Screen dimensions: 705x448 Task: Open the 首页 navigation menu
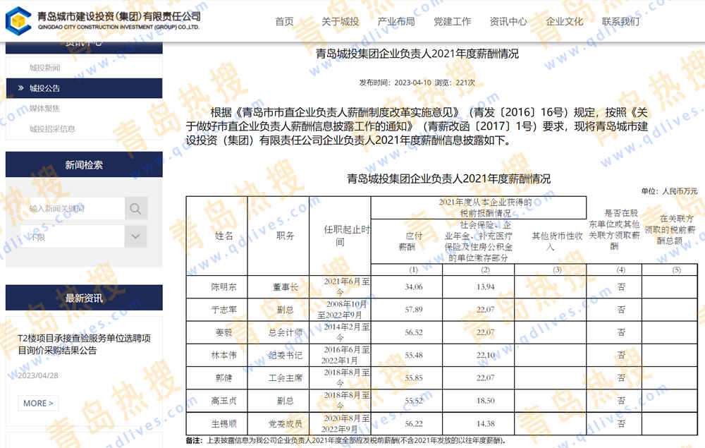(x=284, y=22)
